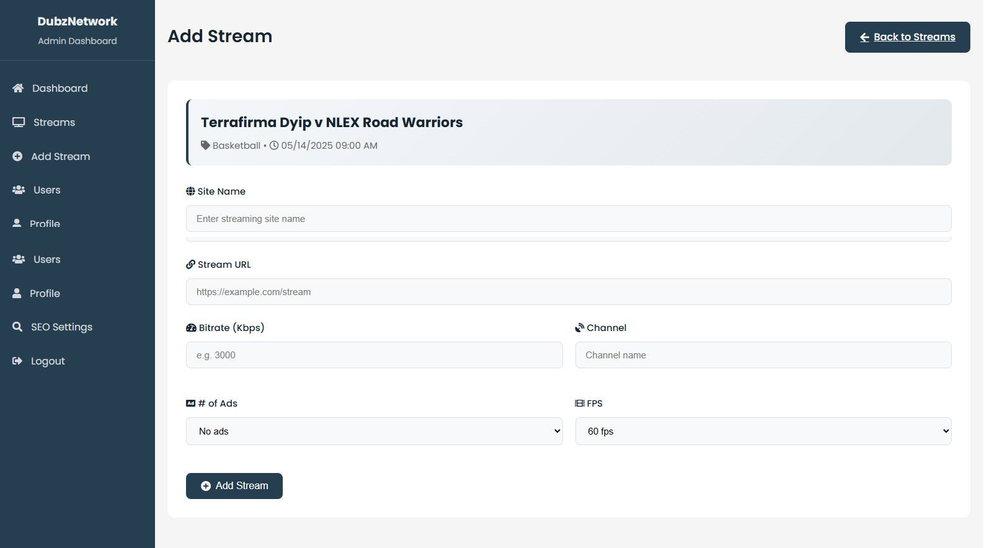Focus the Channel name input field

pos(763,355)
